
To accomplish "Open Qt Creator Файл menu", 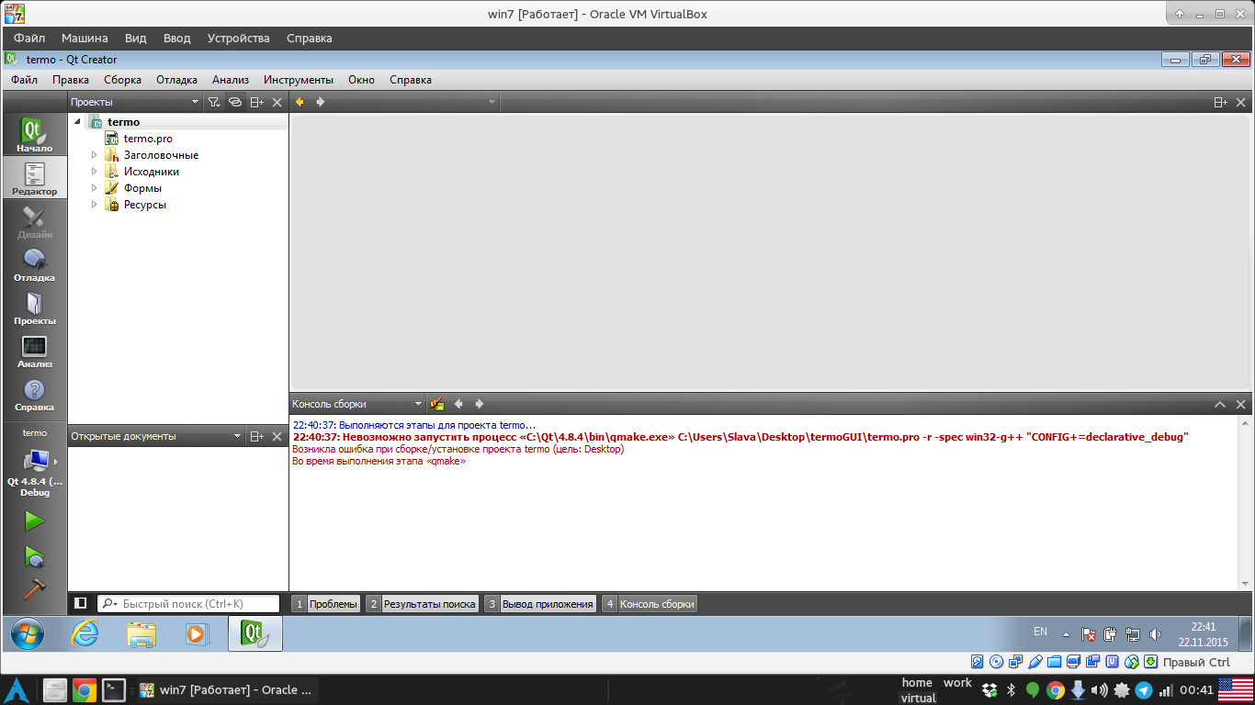I will click(25, 80).
